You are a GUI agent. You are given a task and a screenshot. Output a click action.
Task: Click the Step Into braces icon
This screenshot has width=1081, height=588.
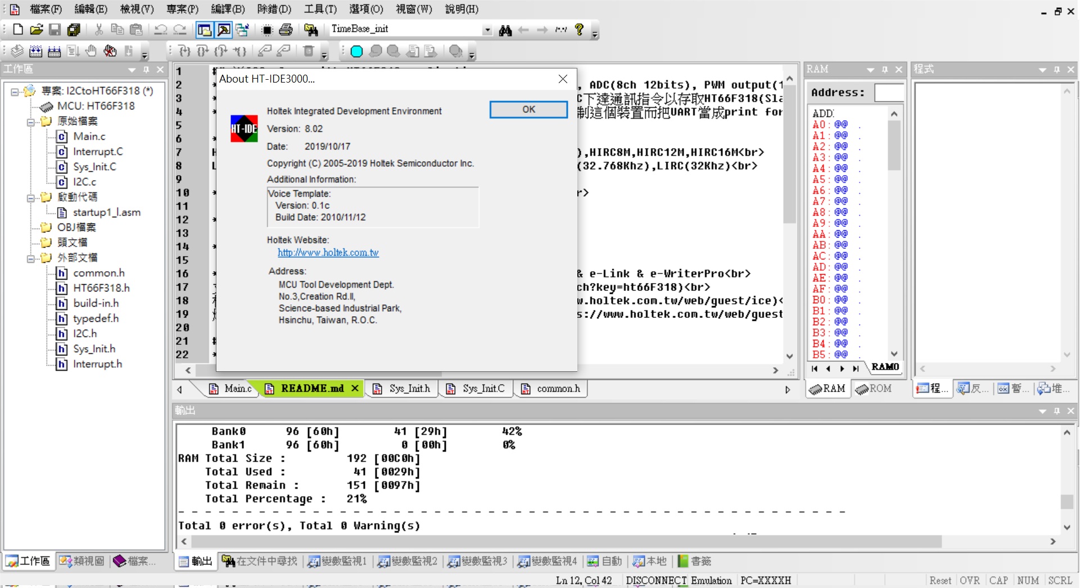[184, 52]
